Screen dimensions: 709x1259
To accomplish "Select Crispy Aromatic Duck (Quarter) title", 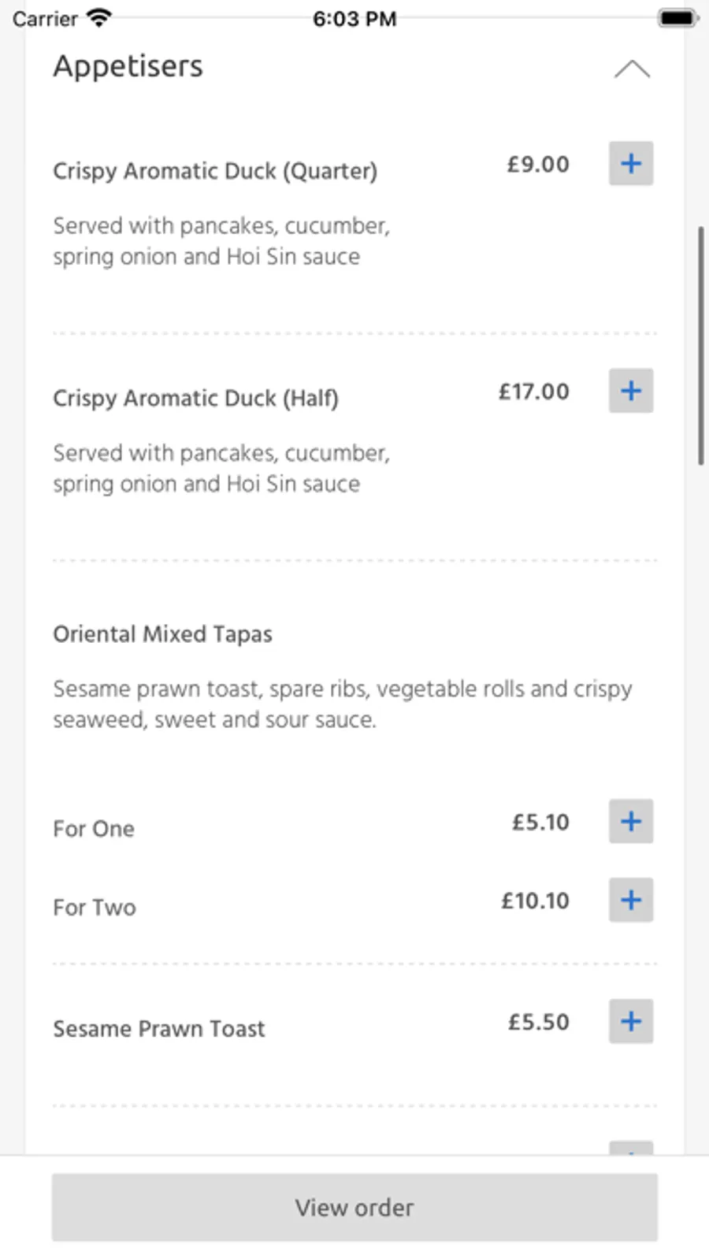I will coord(214,171).
